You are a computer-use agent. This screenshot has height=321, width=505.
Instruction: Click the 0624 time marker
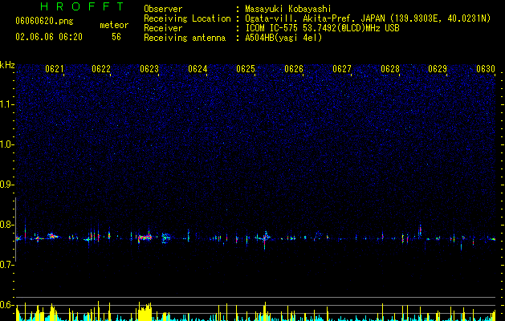tap(198, 69)
